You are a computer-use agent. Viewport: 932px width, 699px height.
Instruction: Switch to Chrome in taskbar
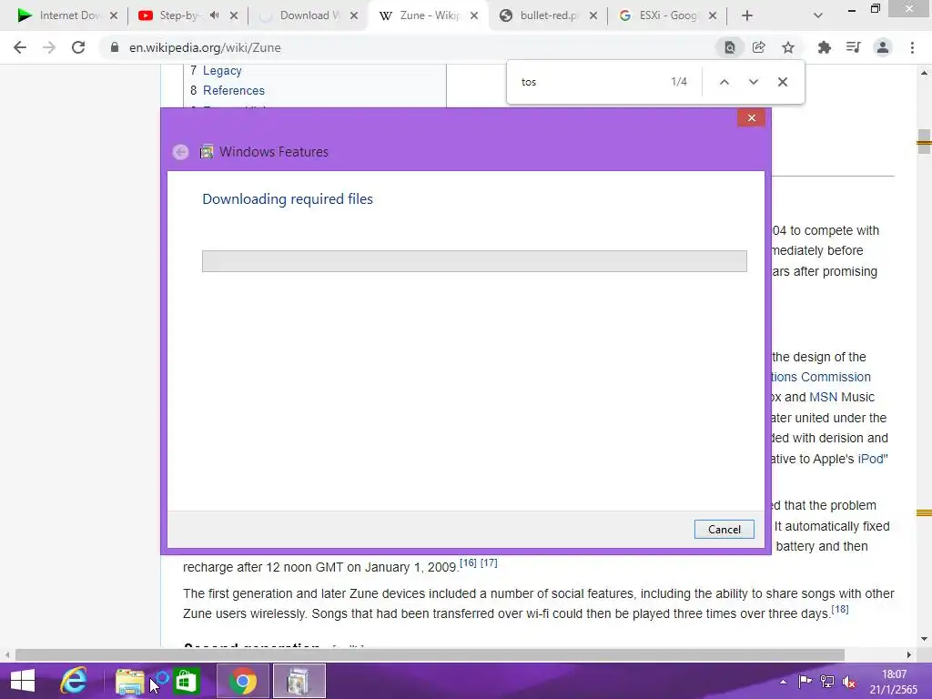tap(242, 681)
